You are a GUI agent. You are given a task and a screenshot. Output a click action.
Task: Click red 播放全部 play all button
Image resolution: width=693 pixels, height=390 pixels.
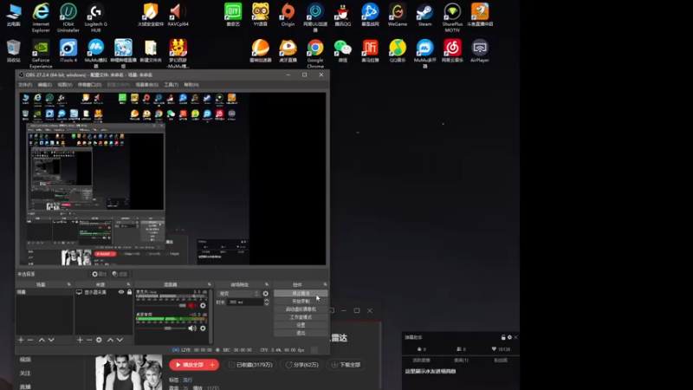point(189,365)
